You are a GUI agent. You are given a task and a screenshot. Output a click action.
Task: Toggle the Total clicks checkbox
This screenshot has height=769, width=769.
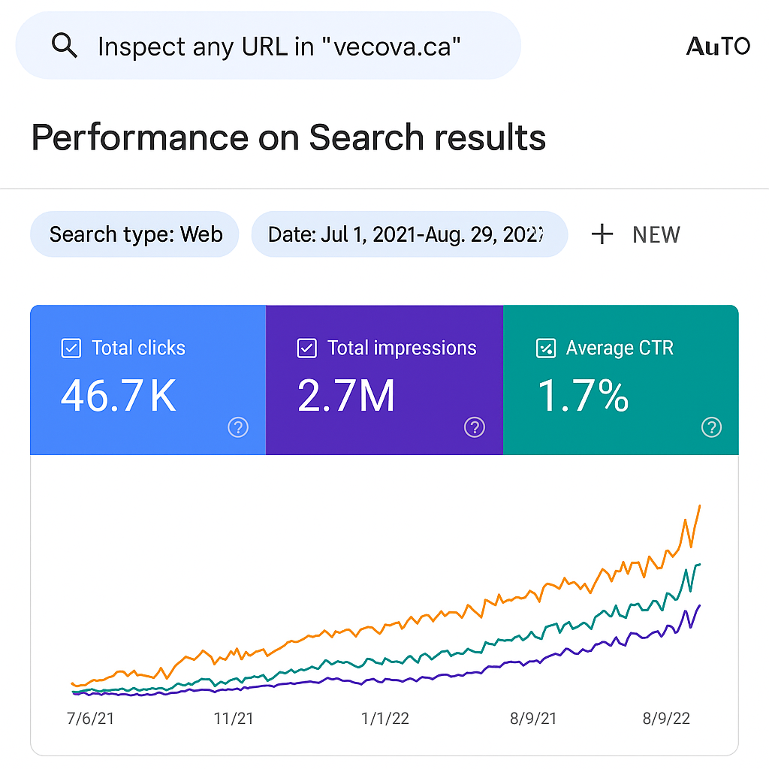point(71,348)
